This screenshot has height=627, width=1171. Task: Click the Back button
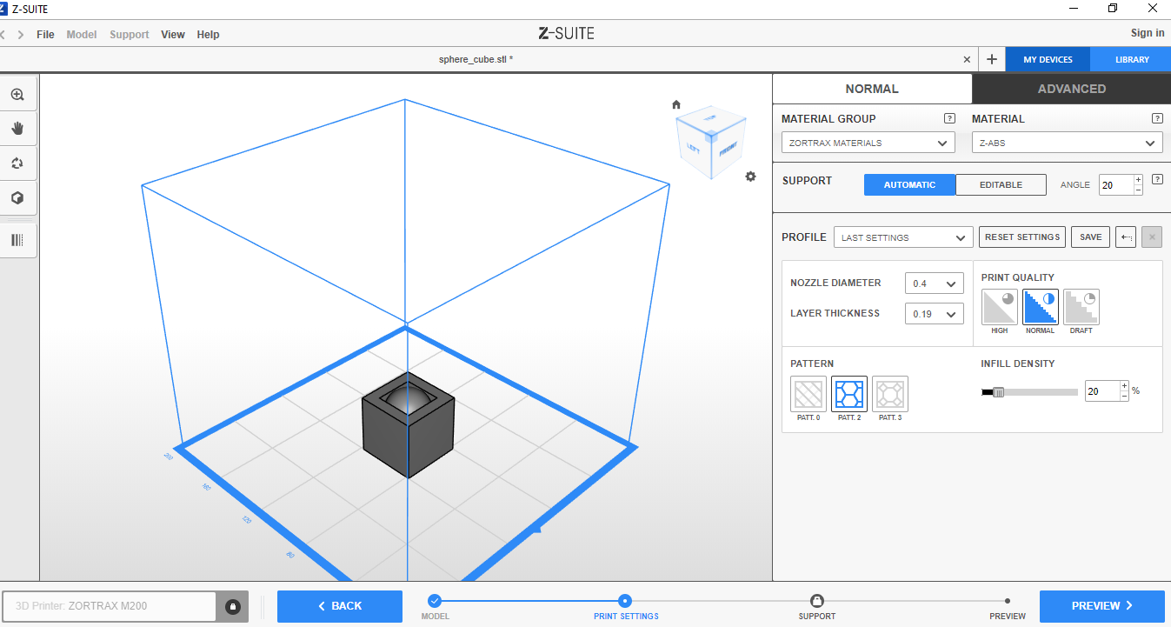(340, 606)
